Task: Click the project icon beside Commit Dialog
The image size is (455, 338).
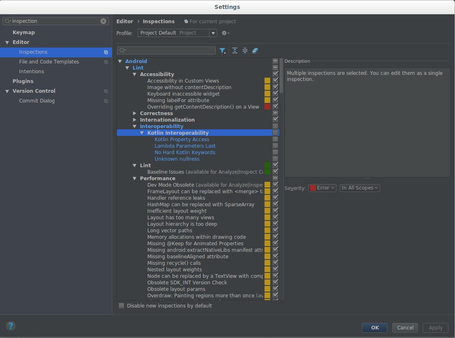Action: [x=106, y=101]
